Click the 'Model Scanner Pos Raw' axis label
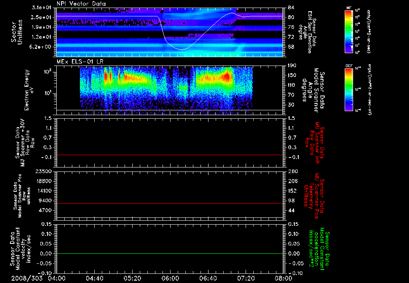Screen dimensions: 409x283 coord(22,196)
